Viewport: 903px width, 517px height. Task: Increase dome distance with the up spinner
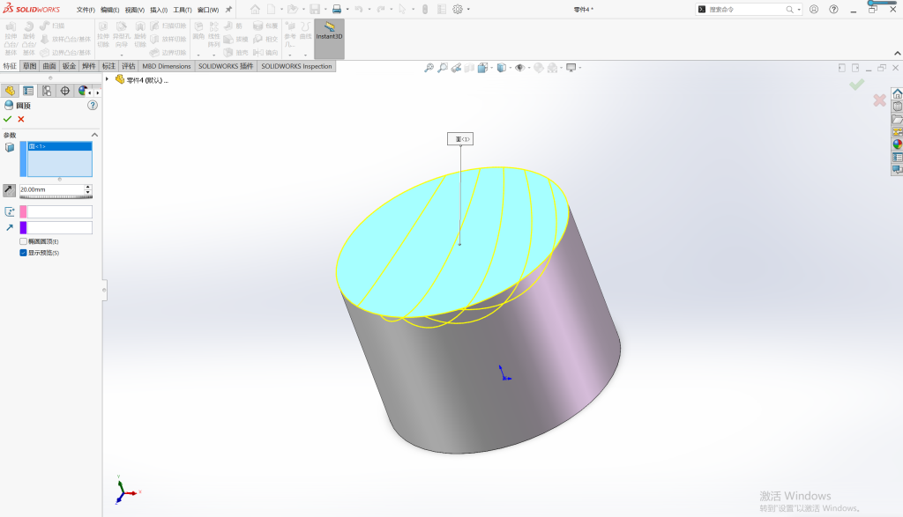pos(88,187)
